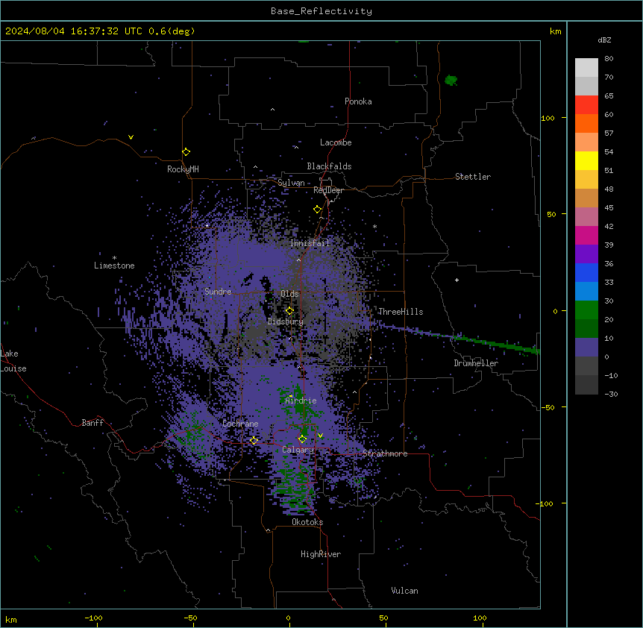Click the Ponoka city label

[x=358, y=101]
